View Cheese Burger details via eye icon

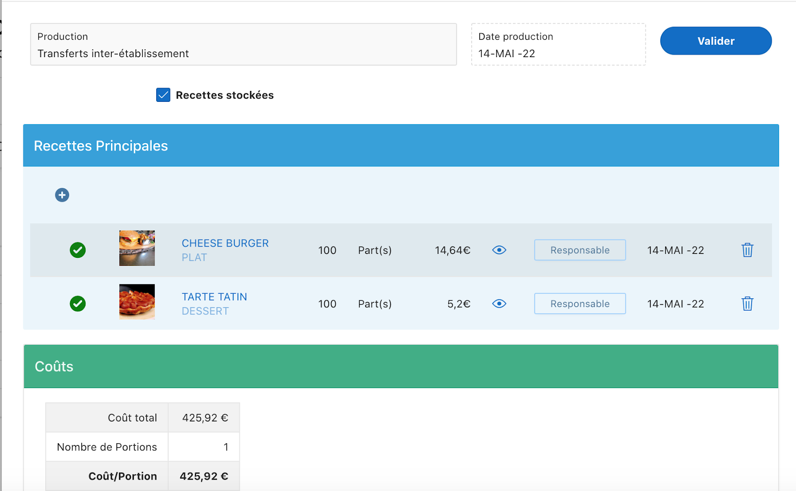click(499, 250)
